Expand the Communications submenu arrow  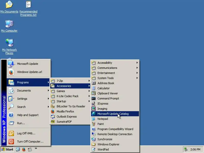point(137,68)
